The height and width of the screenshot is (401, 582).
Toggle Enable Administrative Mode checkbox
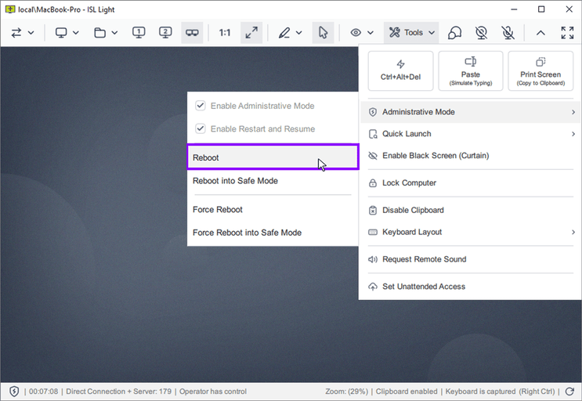click(x=201, y=106)
